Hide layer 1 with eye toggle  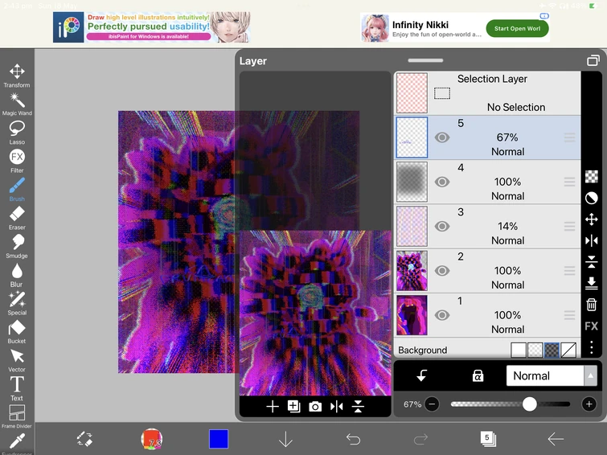click(442, 315)
